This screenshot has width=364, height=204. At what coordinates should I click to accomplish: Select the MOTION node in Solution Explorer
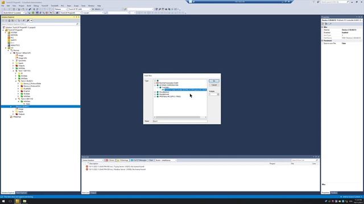click(x=14, y=35)
